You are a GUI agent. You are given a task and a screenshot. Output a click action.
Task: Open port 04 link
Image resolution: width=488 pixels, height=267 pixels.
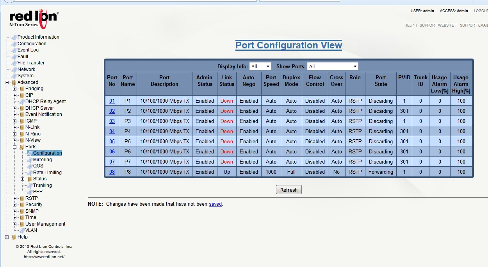112,131
